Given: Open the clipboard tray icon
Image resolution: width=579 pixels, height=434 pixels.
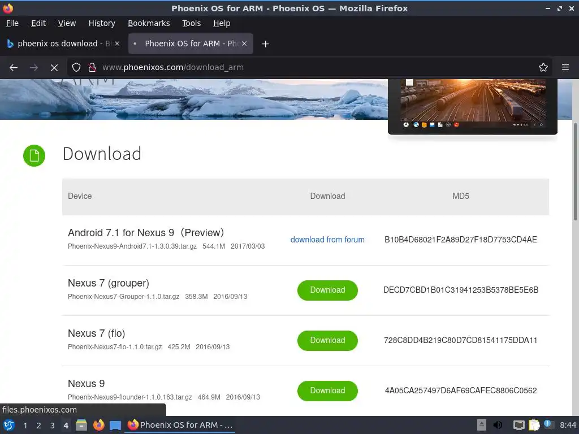Looking at the screenshot, I should point(534,425).
